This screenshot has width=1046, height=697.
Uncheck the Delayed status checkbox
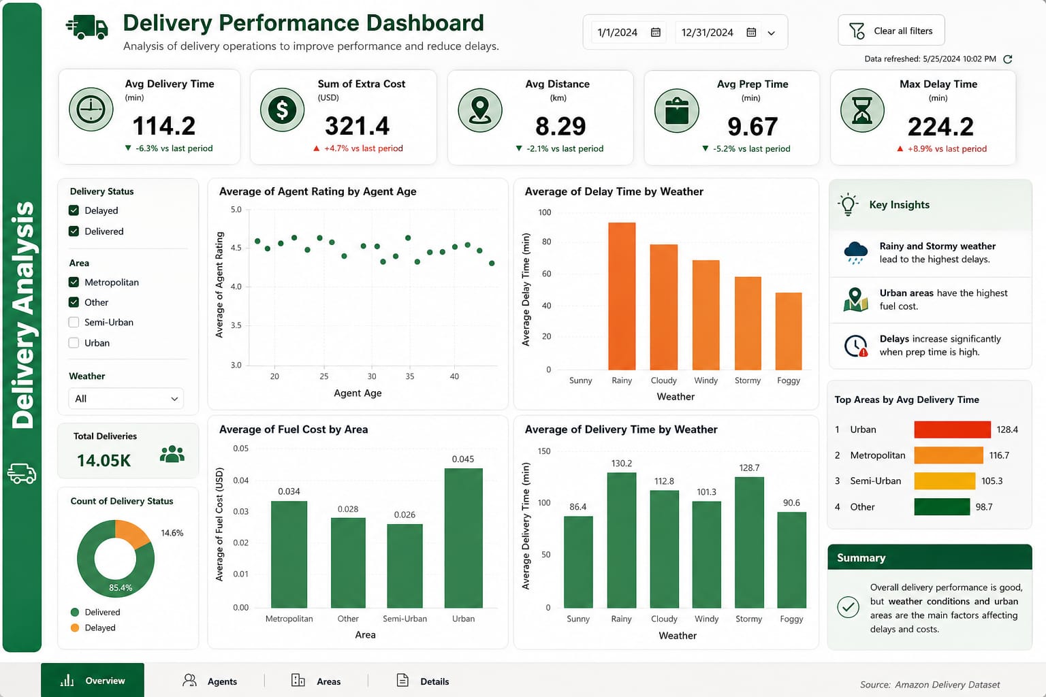[74, 210]
